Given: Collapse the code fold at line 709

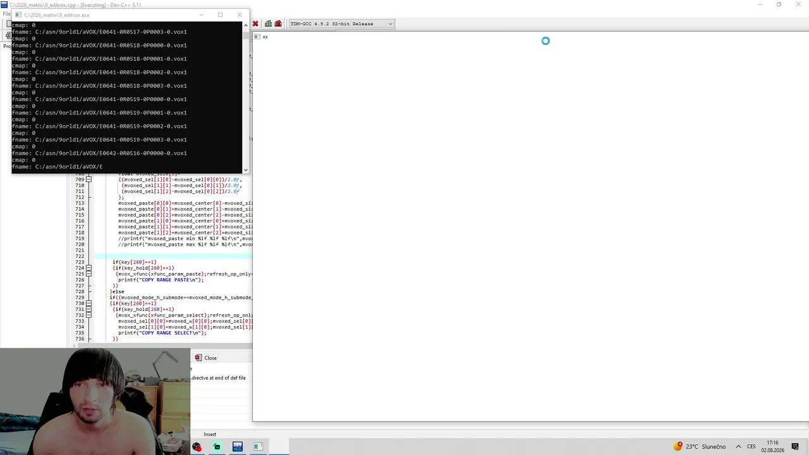Looking at the screenshot, I should [x=88, y=179].
